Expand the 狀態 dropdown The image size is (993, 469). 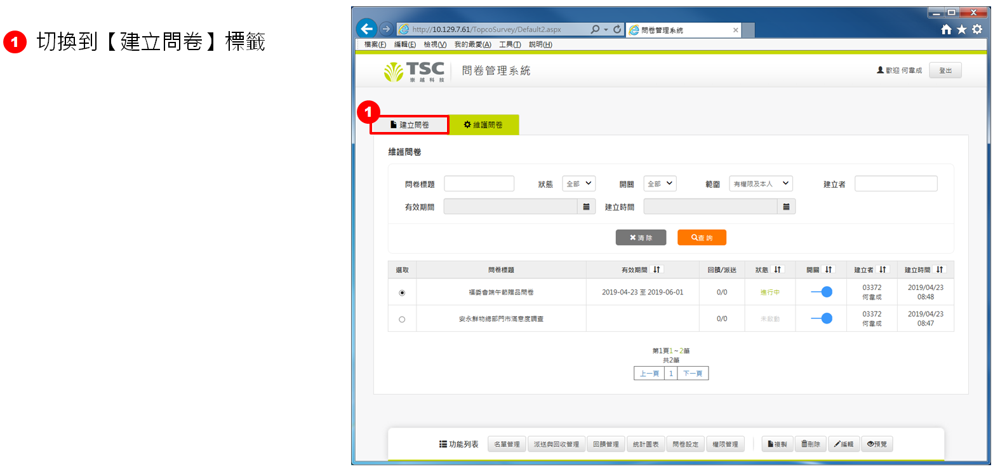click(x=578, y=183)
